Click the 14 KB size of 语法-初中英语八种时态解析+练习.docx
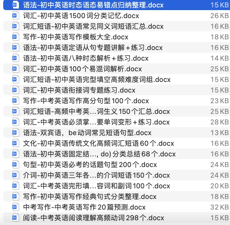Image resolution: width=230 pixels, height=225 pixels. point(220,58)
